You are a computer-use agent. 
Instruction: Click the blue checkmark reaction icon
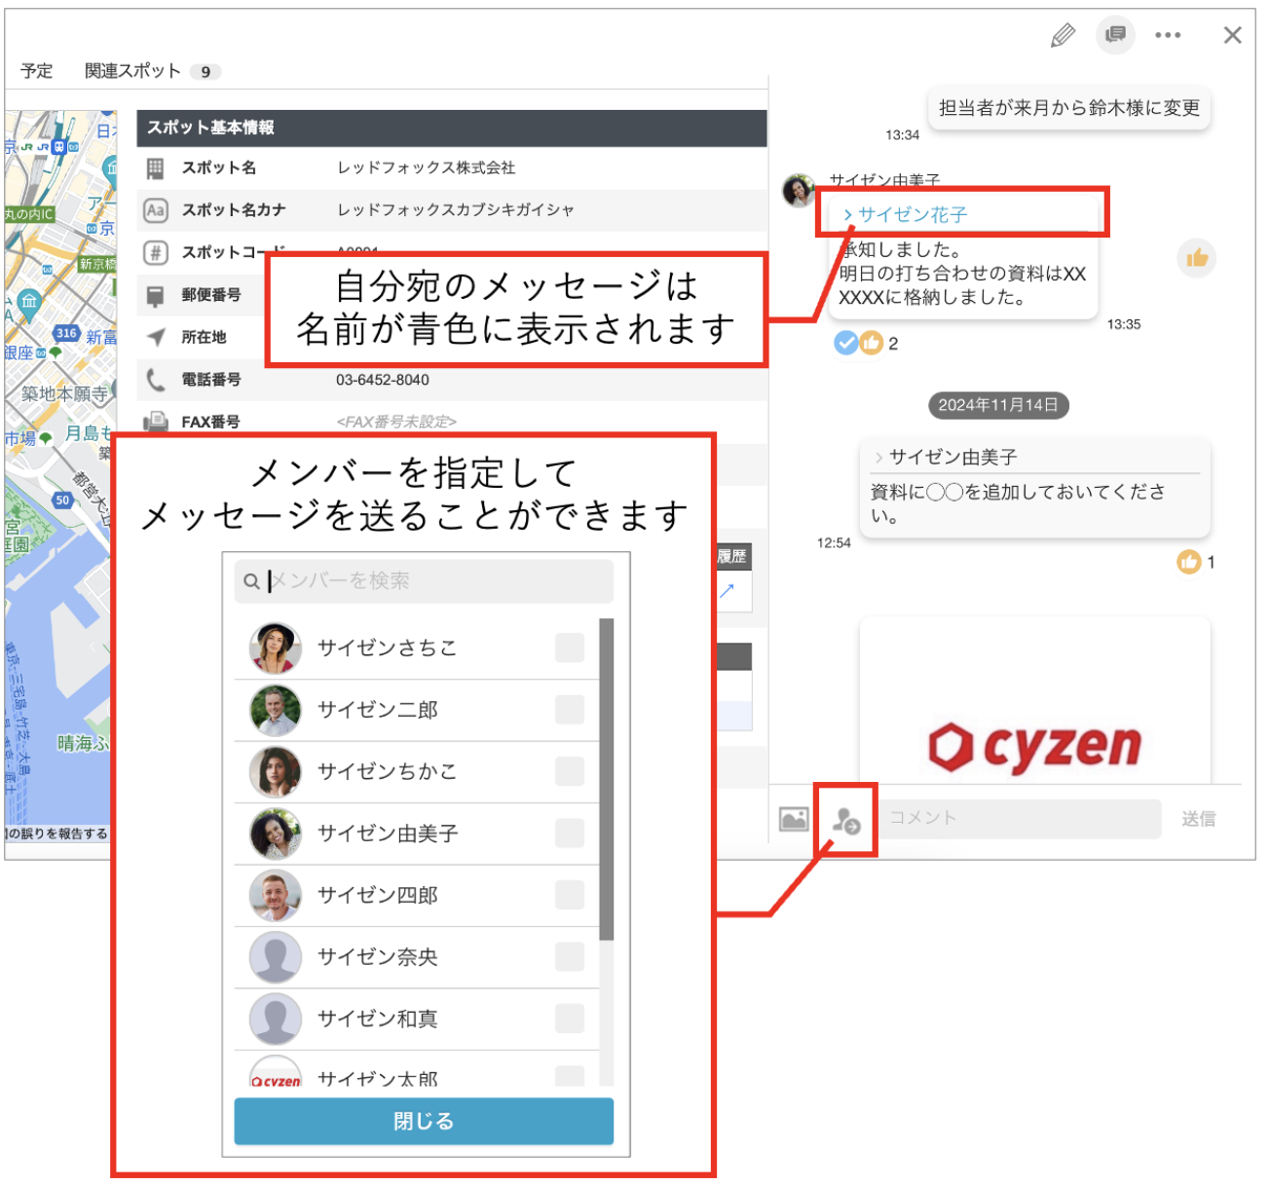pos(845,343)
